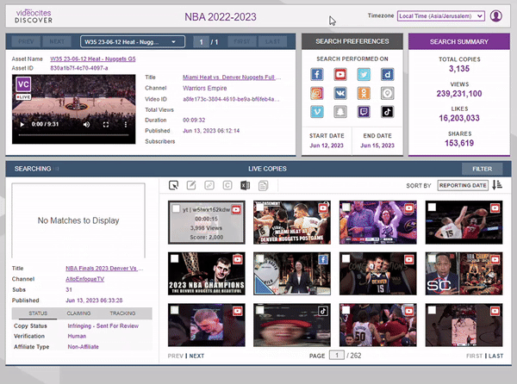Viewport: 517px width, 384px height.
Task: Toggle Twitter in search platforms
Action: pyautogui.click(x=364, y=74)
